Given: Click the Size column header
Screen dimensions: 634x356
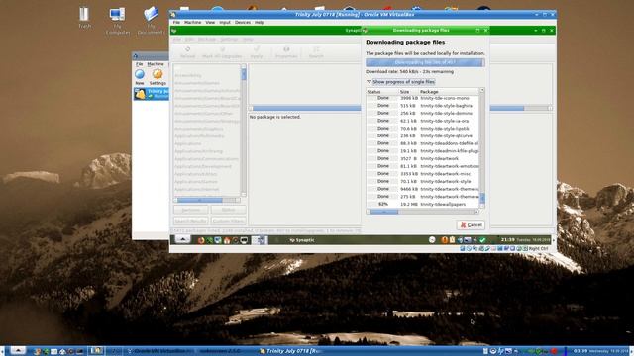Looking at the screenshot, I should (408, 92).
